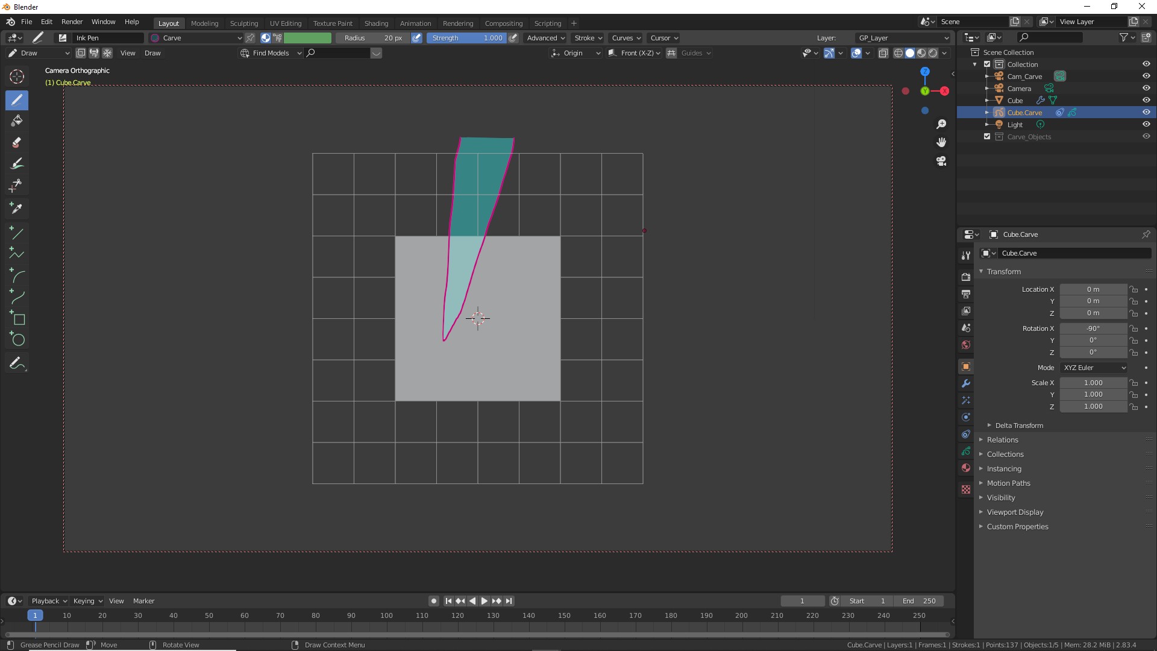Open the Render menu
The width and height of the screenshot is (1157, 651).
click(x=72, y=22)
